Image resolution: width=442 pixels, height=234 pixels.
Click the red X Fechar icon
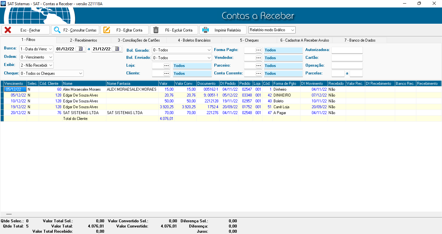tap(8, 30)
